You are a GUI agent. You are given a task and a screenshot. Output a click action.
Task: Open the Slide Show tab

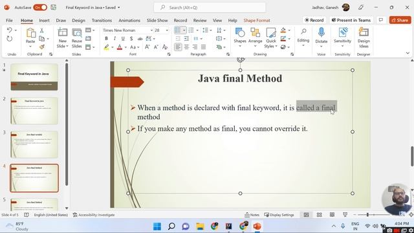pyautogui.click(x=157, y=20)
